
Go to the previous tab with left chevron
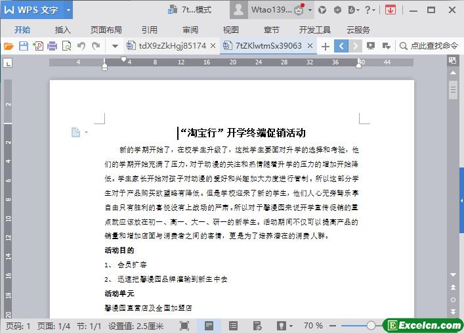341,46
